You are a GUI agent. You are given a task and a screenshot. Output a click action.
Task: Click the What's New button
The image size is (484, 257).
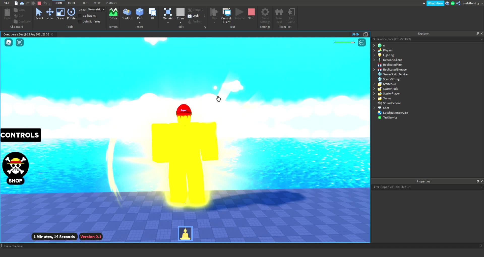[435, 3]
